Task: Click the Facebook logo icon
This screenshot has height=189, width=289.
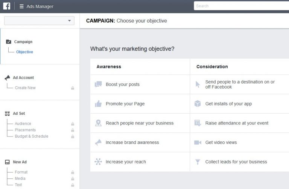Action: pyautogui.click(x=7, y=6)
